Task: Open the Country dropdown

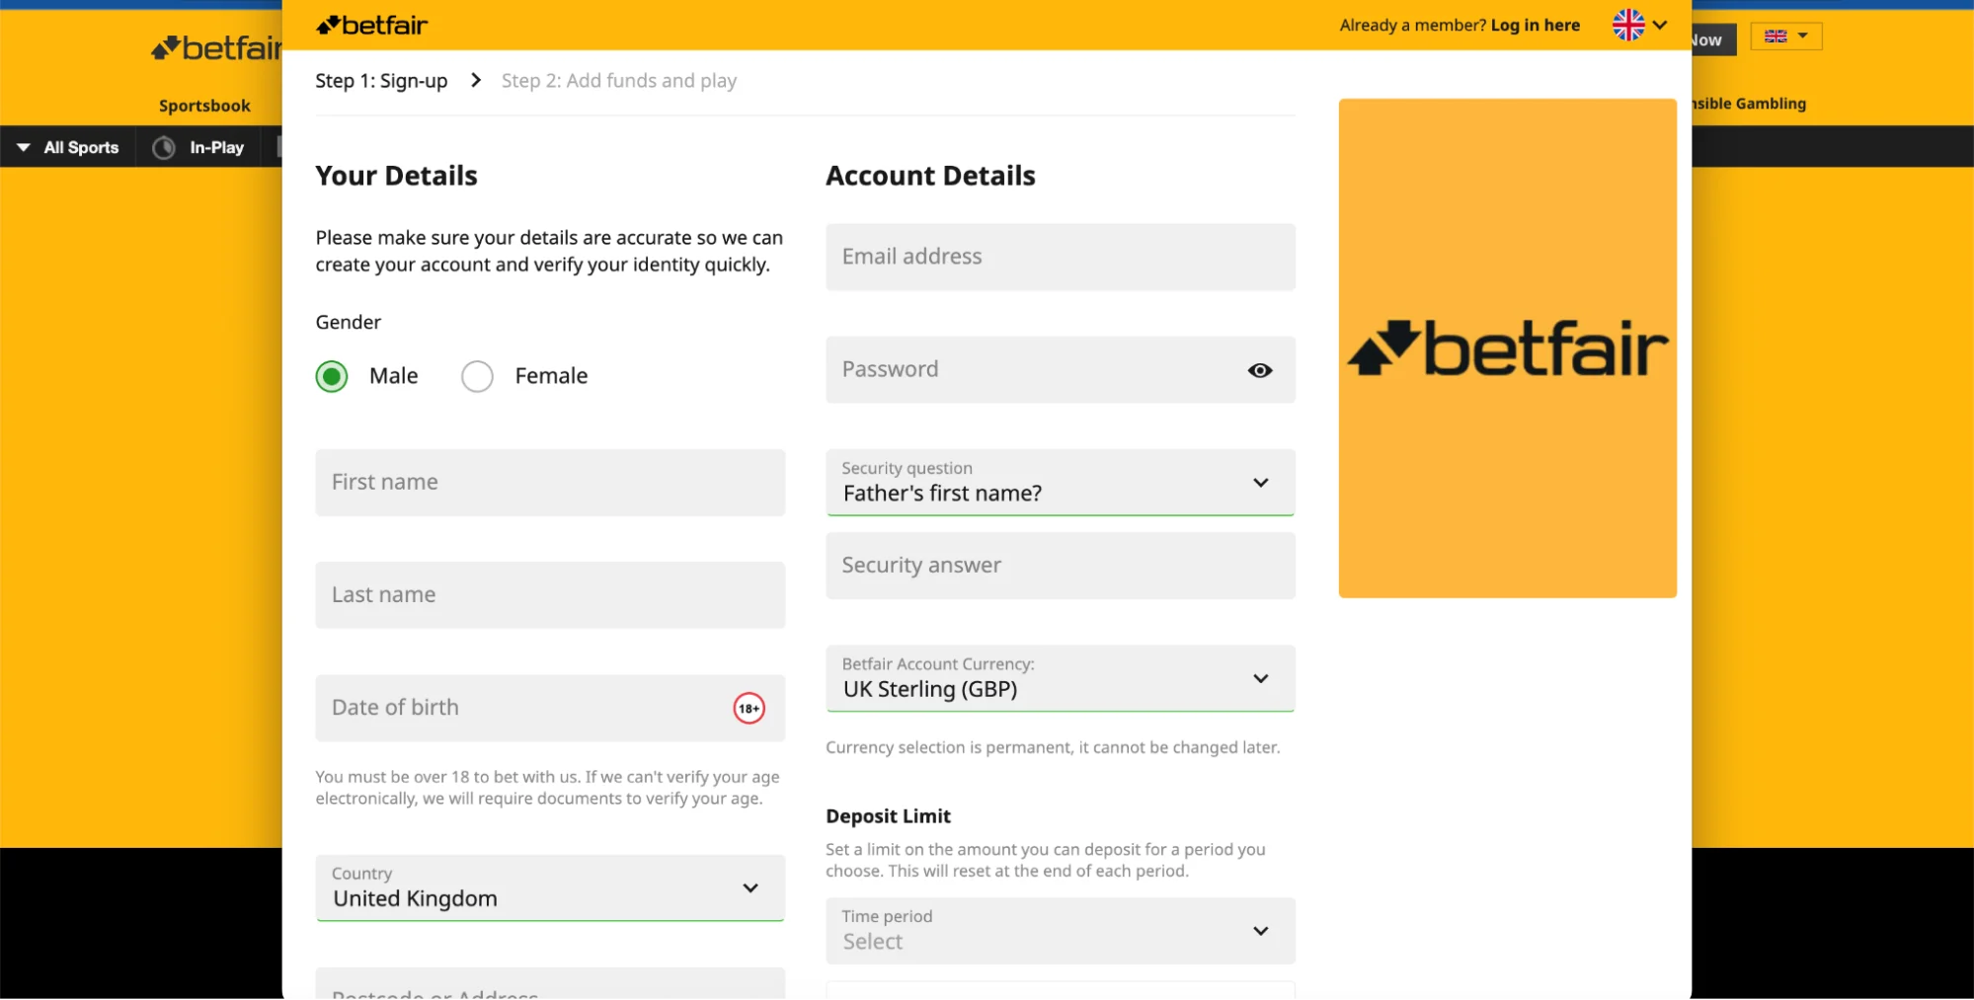Action: tap(550, 887)
